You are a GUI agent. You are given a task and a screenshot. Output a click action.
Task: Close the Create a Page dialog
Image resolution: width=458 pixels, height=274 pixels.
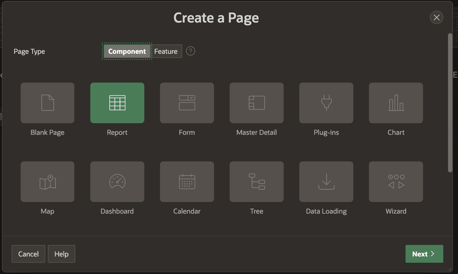point(436,17)
